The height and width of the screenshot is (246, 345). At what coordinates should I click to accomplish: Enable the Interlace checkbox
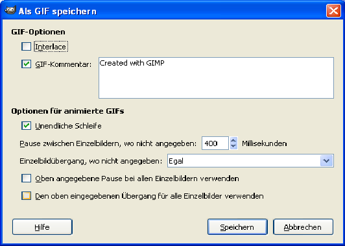26,47
